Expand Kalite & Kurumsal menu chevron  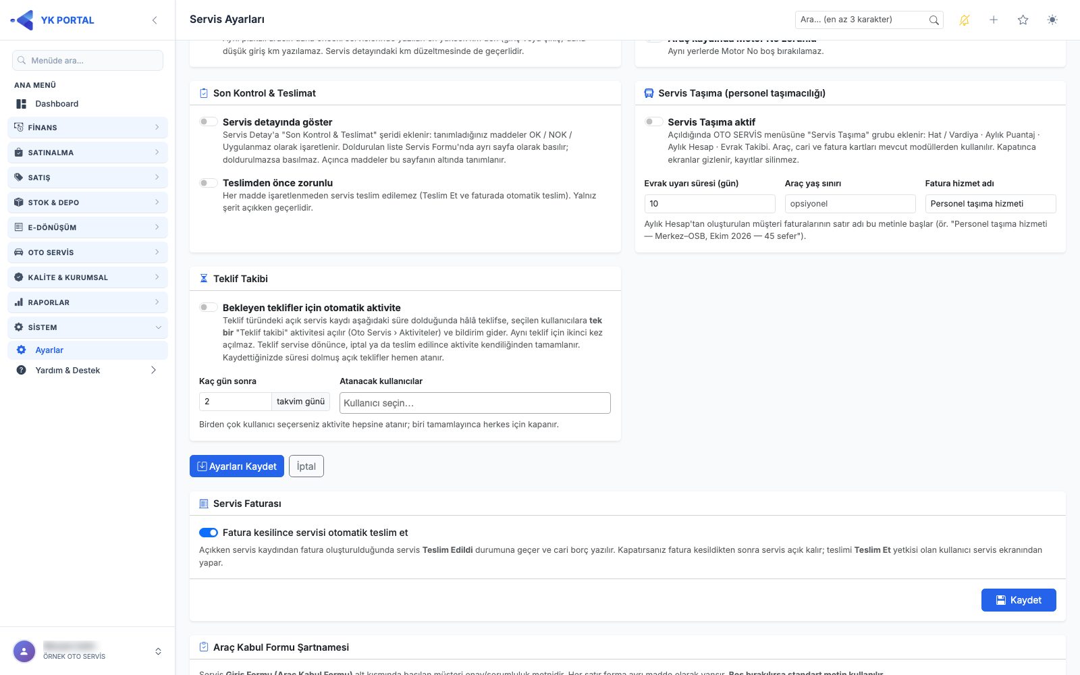[157, 277]
